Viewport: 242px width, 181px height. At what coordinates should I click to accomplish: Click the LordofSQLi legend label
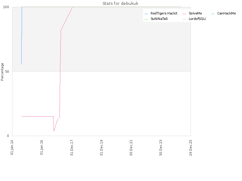(x=197, y=19)
